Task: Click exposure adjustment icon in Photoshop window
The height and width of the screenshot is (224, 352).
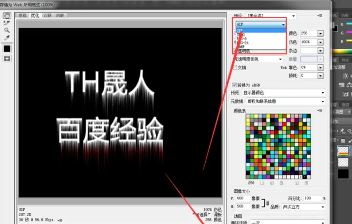Action: pos(346,94)
